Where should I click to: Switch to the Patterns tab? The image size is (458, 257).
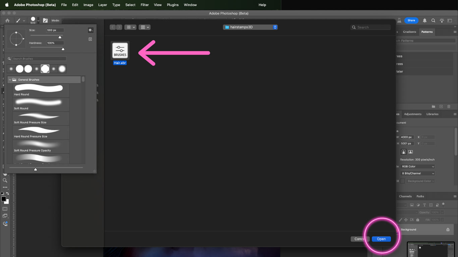point(427,32)
